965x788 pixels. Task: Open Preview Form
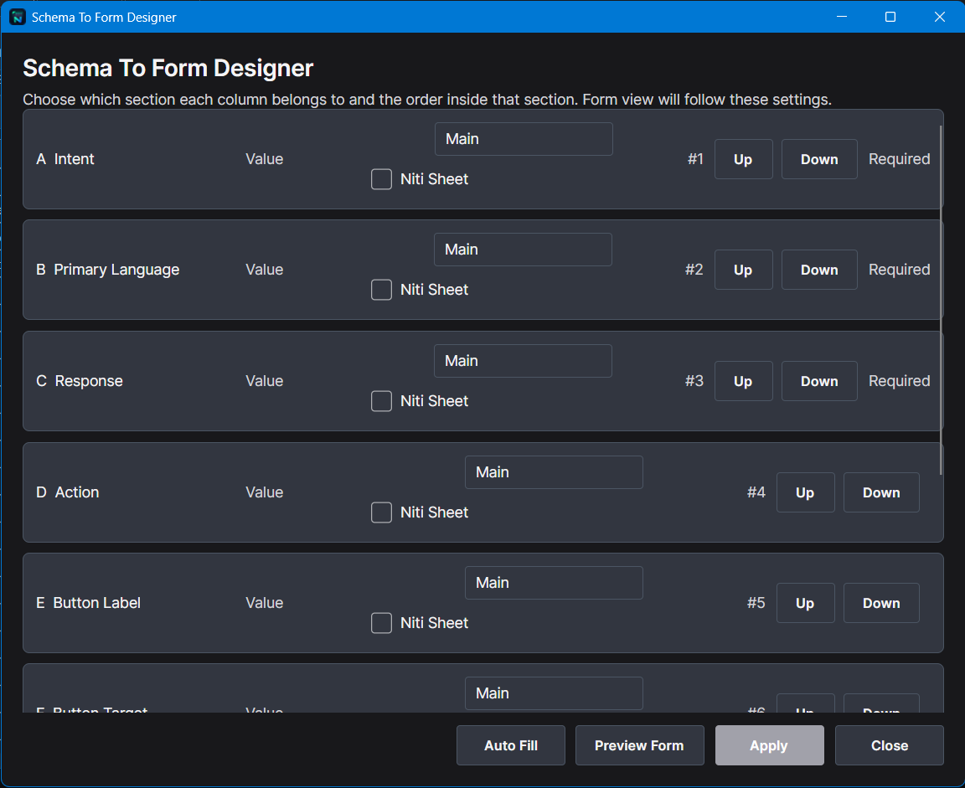(x=639, y=745)
